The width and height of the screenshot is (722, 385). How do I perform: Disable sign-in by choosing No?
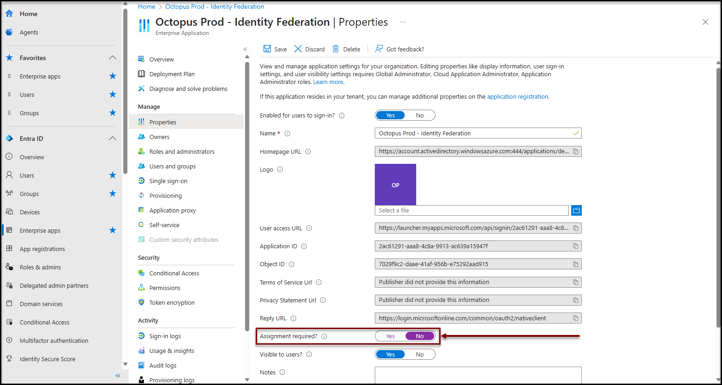(x=419, y=116)
